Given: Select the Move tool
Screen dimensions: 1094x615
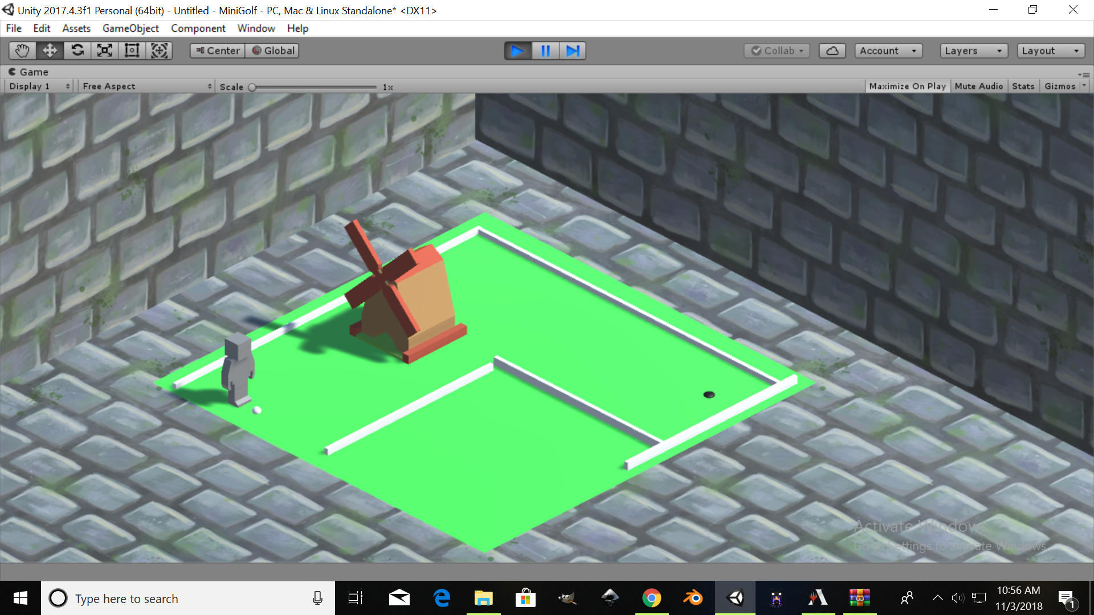Looking at the screenshot, I should point(50,51).
